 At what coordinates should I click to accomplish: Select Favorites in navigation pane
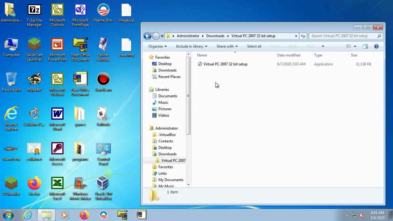tap(162, 57)
